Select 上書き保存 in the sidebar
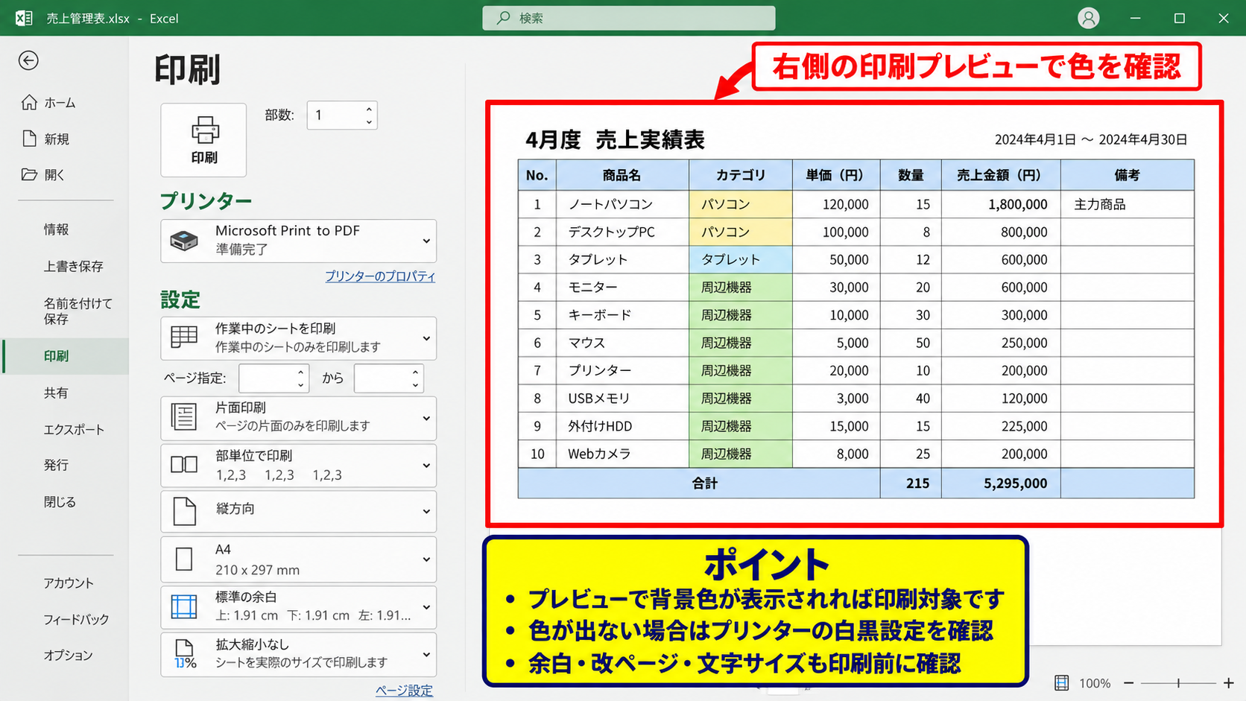Image resolution: width=1246 pixels, height=701 pixels. (73, 266)
